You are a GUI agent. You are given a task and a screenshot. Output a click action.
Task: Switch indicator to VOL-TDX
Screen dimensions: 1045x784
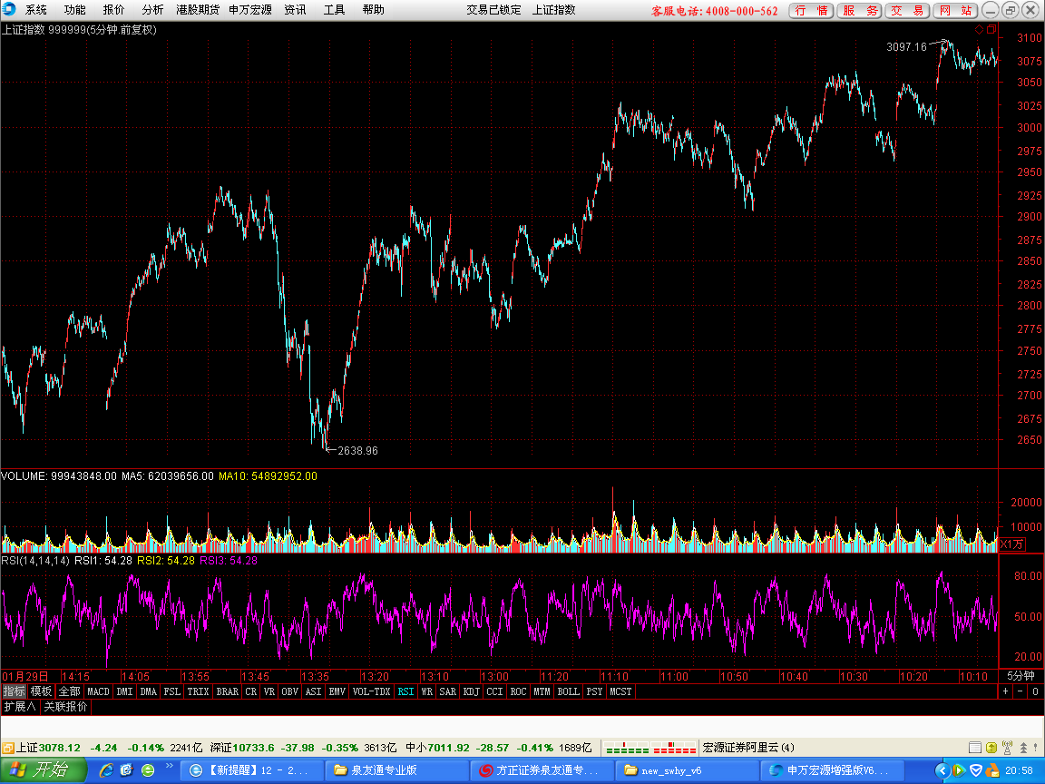pos(371,691)
